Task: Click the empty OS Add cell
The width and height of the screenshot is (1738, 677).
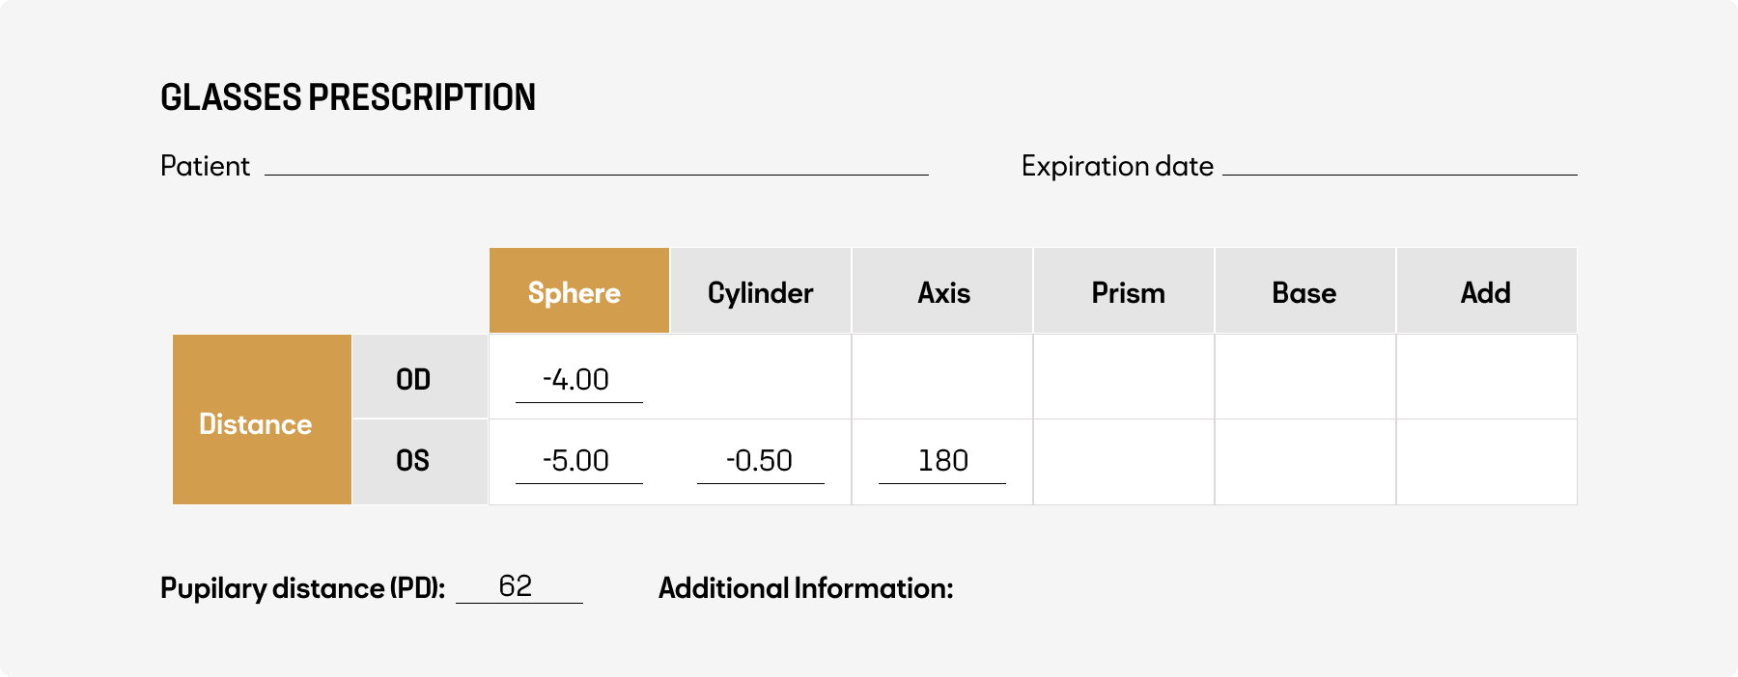Action: [1486, 462]
